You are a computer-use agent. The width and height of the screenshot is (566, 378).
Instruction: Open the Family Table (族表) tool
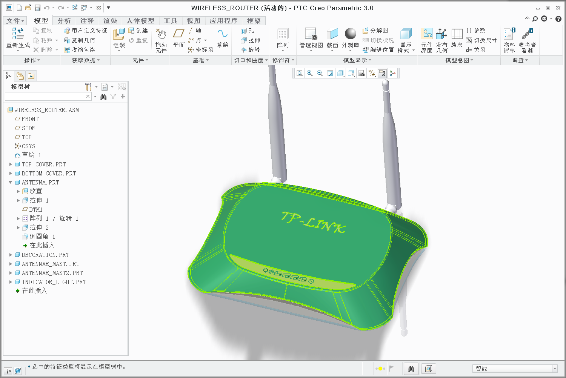pyautogui.click(x=457, y=38)
